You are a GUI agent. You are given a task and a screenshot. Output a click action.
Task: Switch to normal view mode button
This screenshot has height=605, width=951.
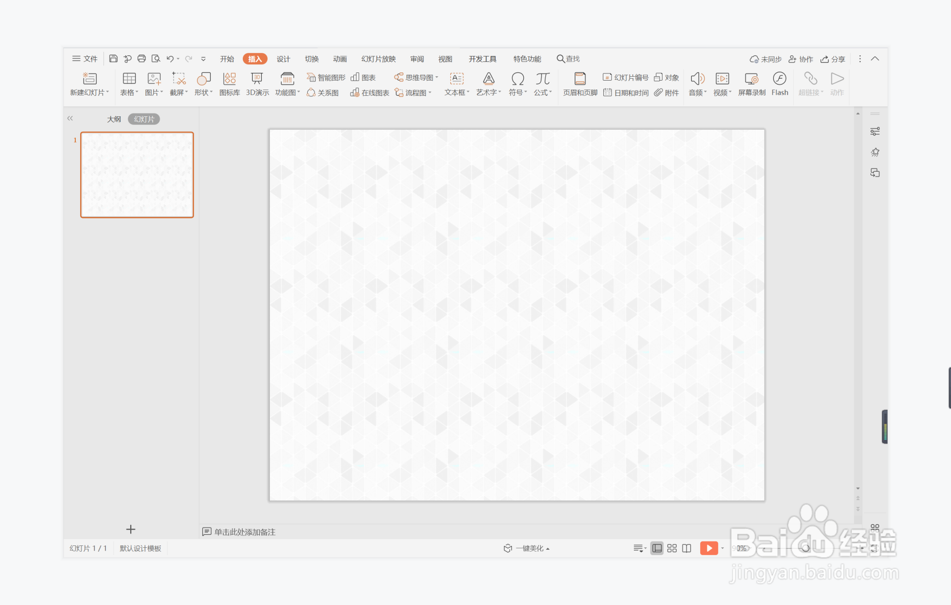[x=657, y=548]
